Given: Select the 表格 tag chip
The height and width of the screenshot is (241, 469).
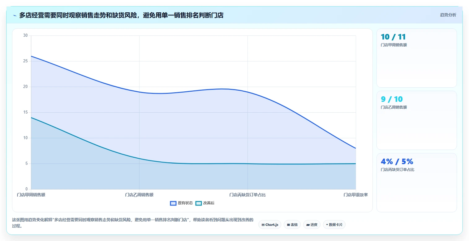Looking at the screenshot, I should (292, 225).
